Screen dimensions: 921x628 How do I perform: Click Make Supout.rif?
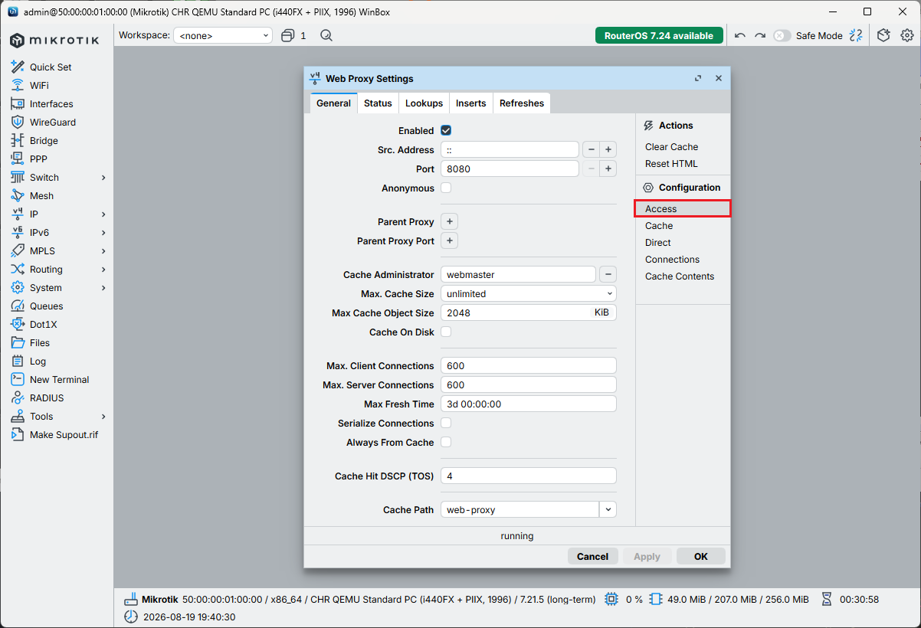(x=64, y=435)
